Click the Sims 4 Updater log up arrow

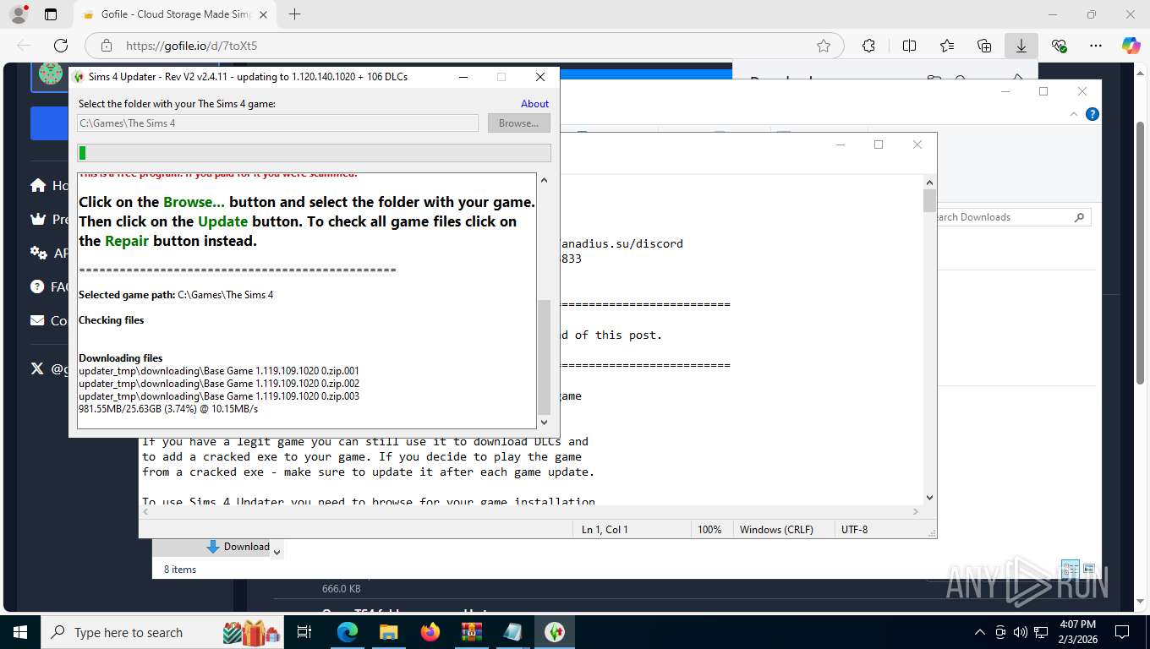pyautogui.click(x=544, y=181)
